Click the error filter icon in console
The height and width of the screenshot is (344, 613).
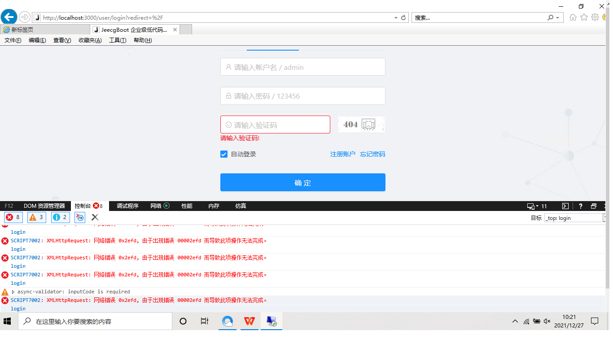coord(13,217)
